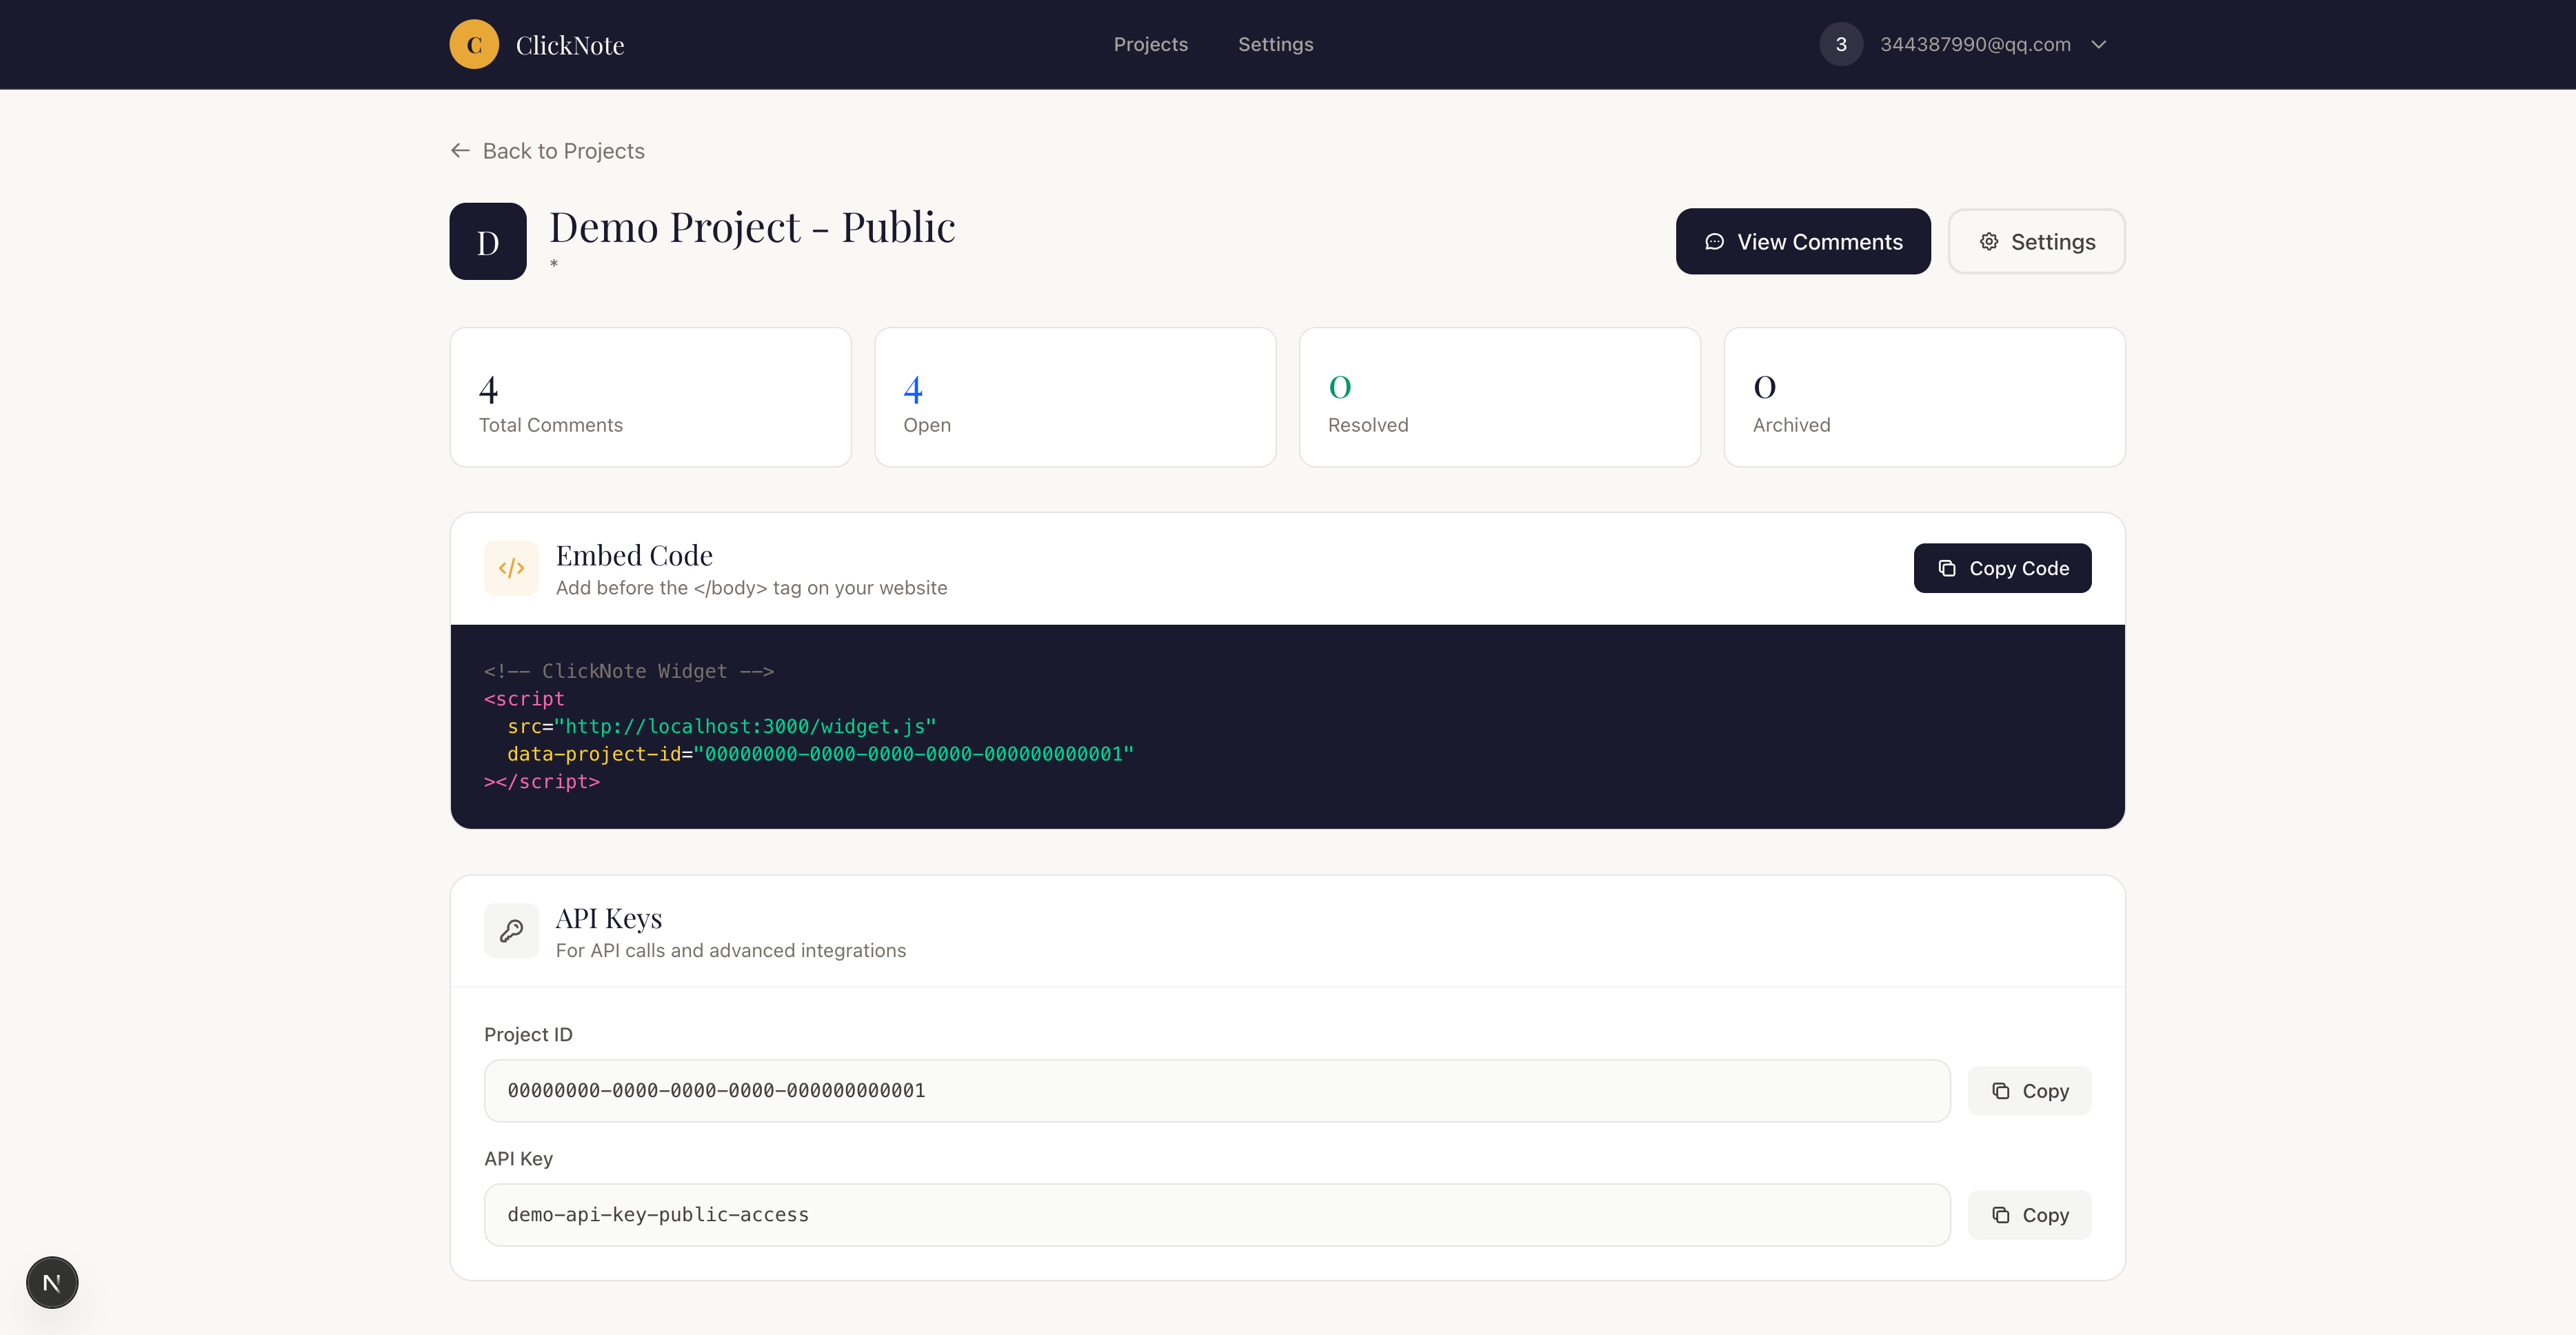Open Settings in top navigation
The width and height of the screenshot is (2576, 1335).
pyautogui.click(x=1275, y=44)
